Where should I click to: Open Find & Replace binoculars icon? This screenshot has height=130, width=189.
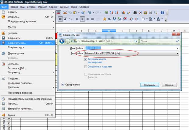[x=135, y=13]
